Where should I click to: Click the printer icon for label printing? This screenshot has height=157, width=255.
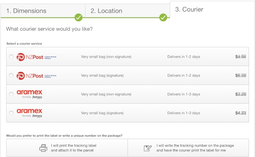point(43,148)
